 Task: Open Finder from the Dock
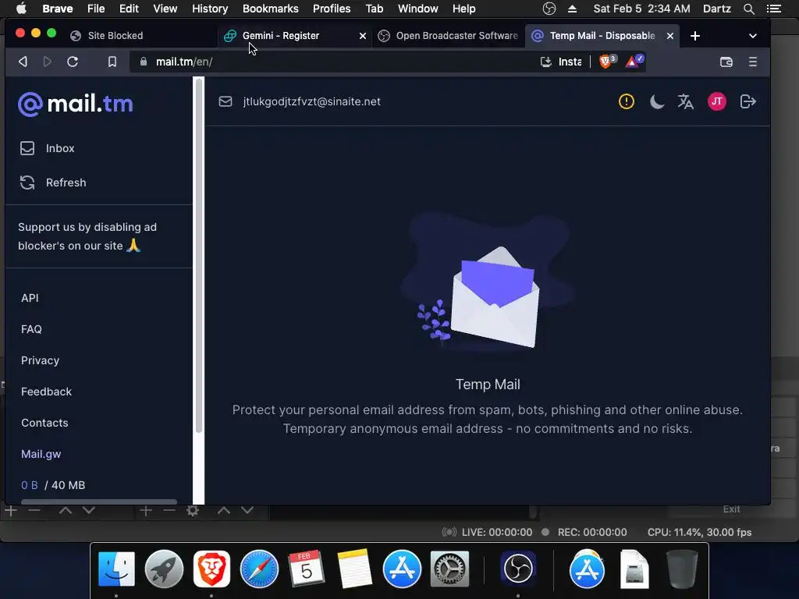116,569
